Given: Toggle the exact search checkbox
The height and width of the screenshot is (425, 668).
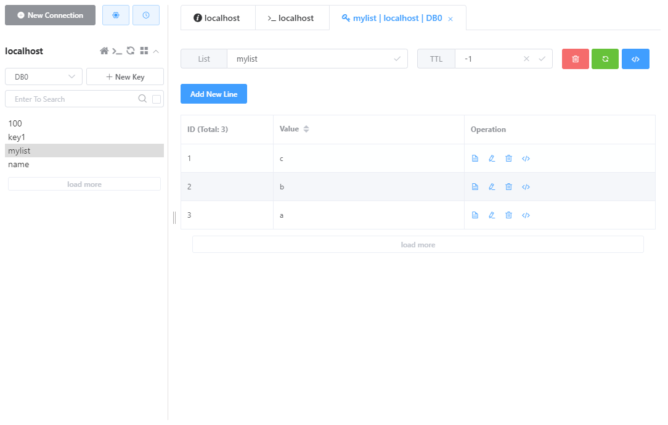Looking at the screenshot, I should 157,99.
